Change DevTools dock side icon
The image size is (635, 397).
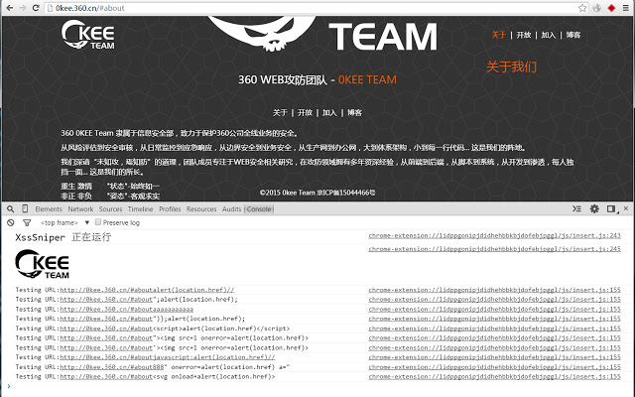(611, 209)
